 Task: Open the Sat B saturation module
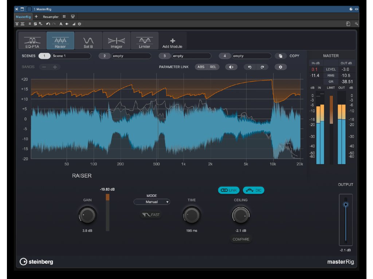click(89, 41)
